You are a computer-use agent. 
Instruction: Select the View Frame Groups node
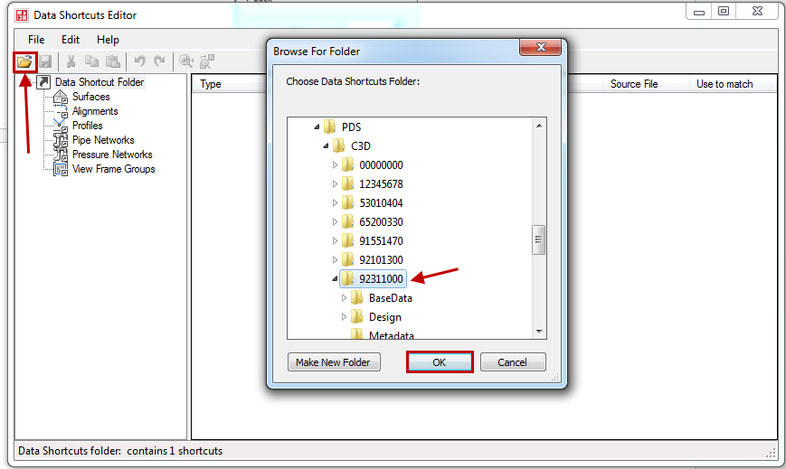pyautogui.click(x=113, y=169)
